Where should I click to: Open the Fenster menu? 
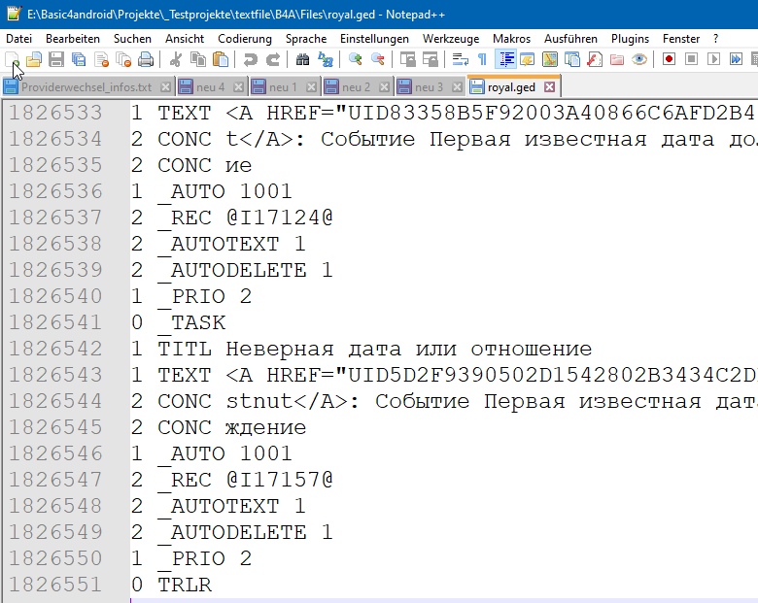click(681, 39)
